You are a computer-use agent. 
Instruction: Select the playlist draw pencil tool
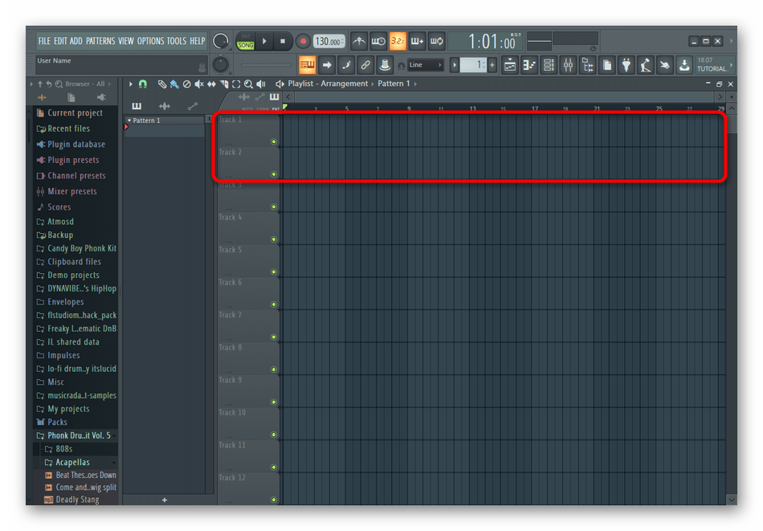[x=162, y=84]
